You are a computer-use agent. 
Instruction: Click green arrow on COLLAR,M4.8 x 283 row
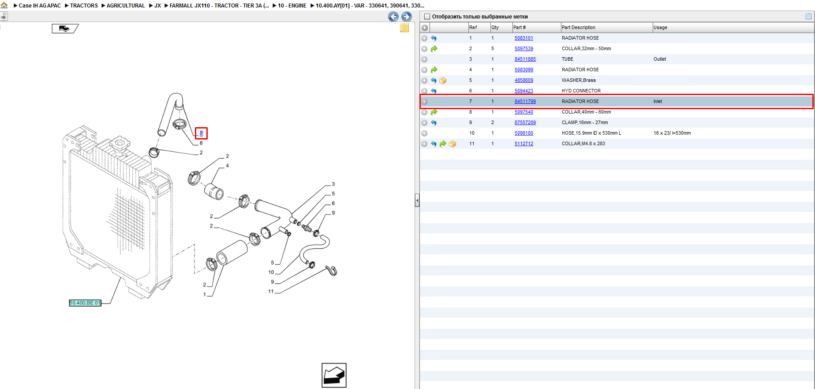pyautogui.click(x=443, y=144)
